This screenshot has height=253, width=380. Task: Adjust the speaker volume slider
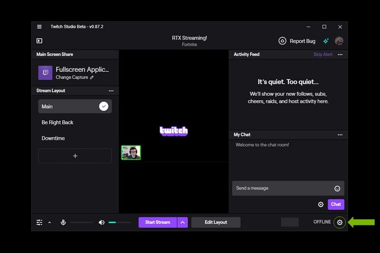(120, 222)
